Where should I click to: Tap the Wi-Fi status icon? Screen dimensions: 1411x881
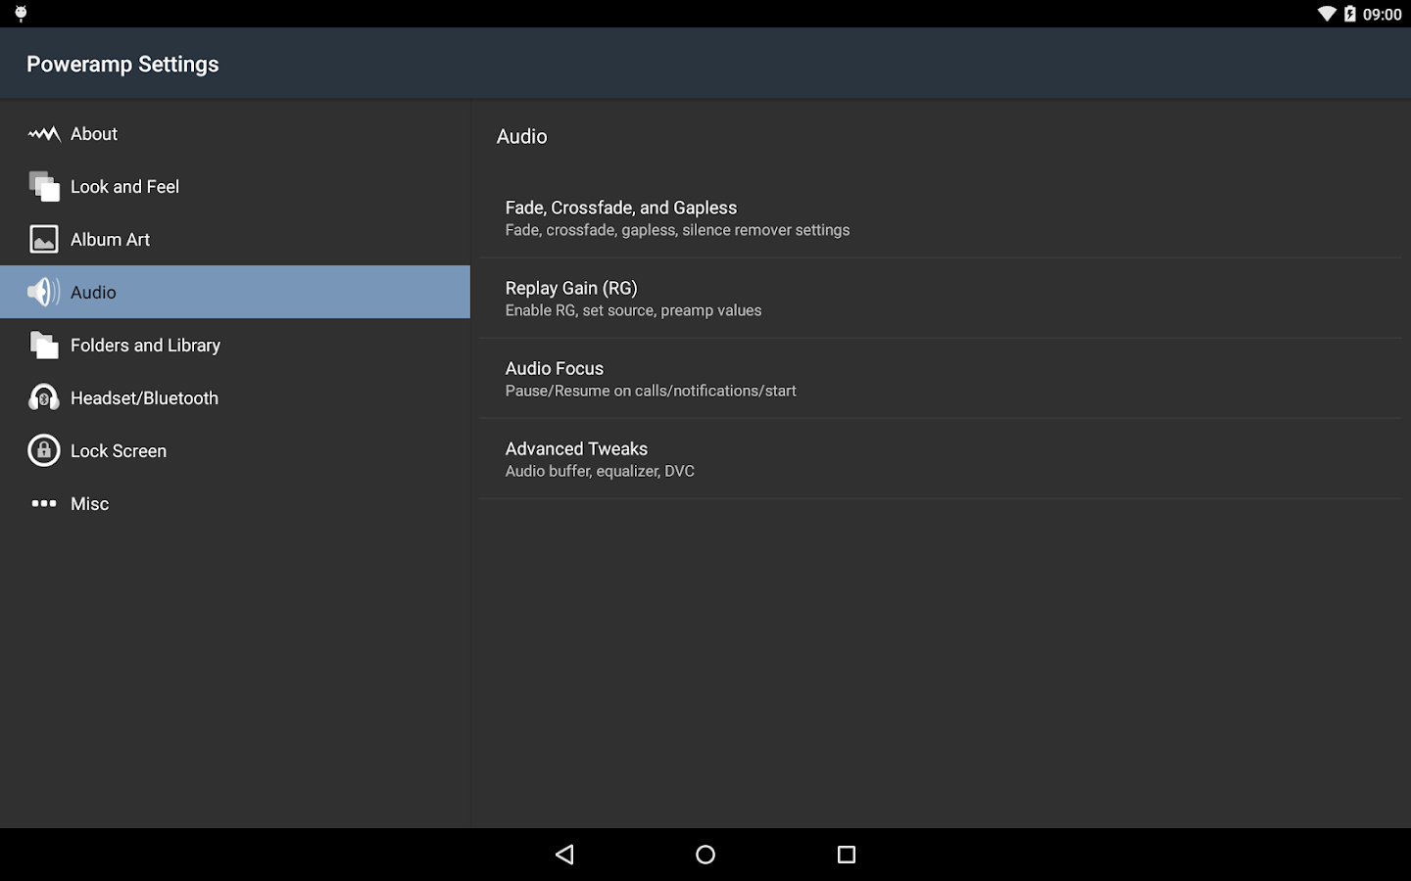pyautogui.click(x=1327, y=14)
